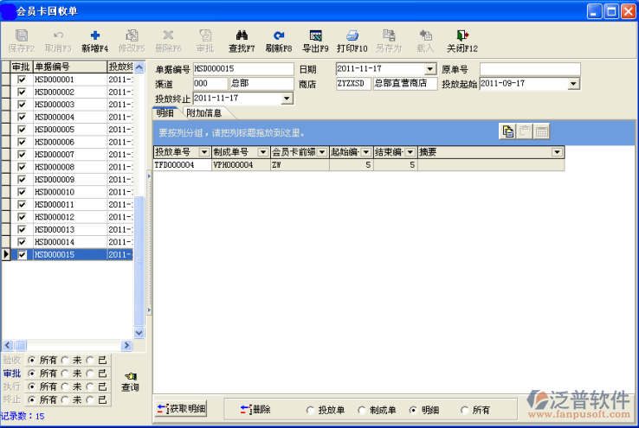This screenshot has height=428, width=639.
Task: Click the left list horizontal scrollbar
Action: point(68,346)
